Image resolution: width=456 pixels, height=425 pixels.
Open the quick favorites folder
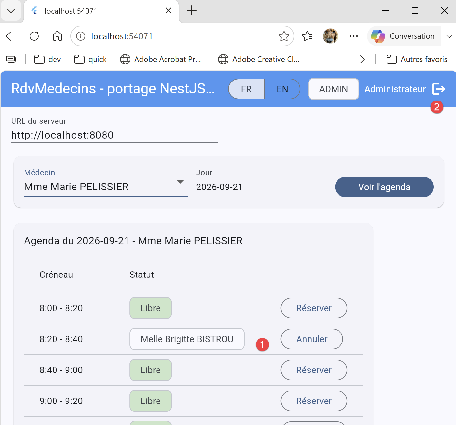coord(91,59)
